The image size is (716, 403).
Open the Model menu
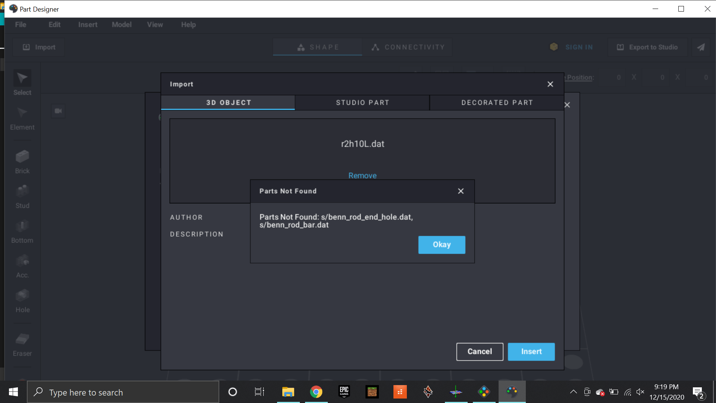pyautogui.click(x=122, y=25)
